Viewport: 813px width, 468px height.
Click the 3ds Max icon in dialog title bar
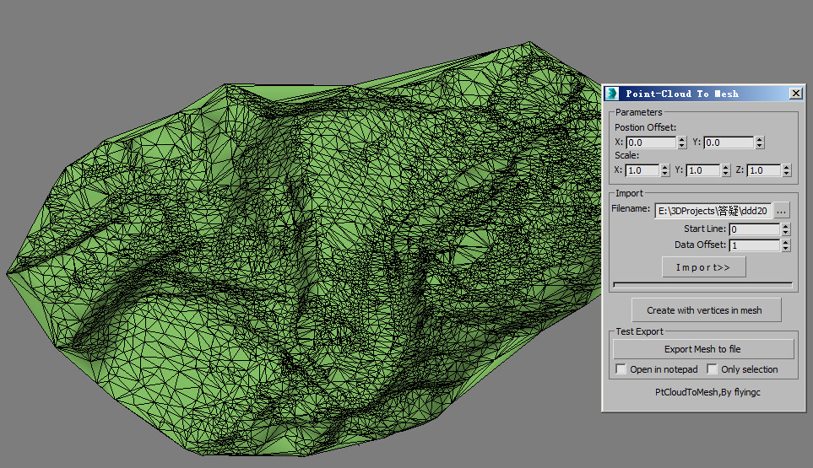pyautogui.click(x=612, y=94)
